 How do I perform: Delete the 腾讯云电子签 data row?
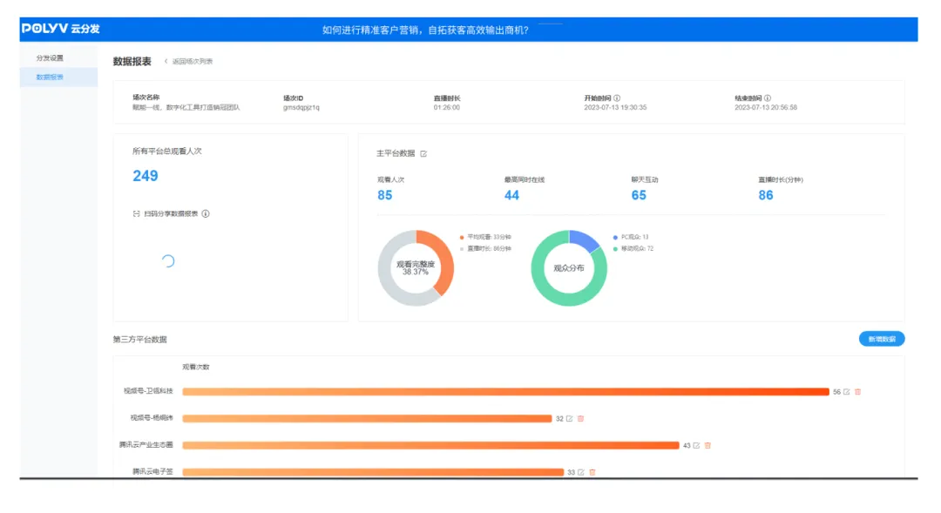(592, 472)
